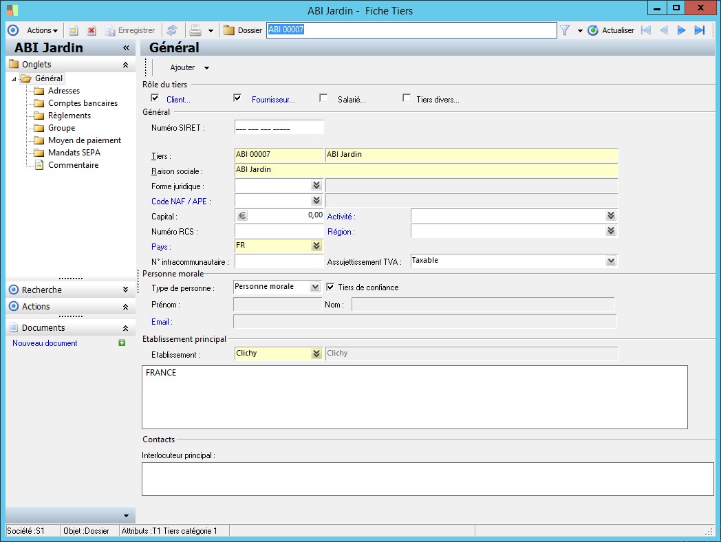Enable the Salarié checkbox

[x=323, y=98]
